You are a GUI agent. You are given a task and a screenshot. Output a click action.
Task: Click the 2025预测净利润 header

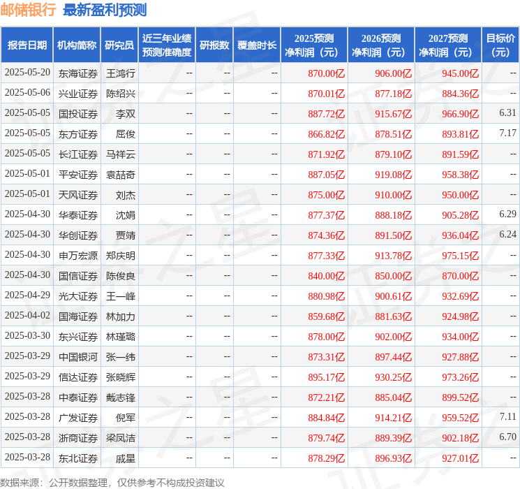[x=314, y=45]
